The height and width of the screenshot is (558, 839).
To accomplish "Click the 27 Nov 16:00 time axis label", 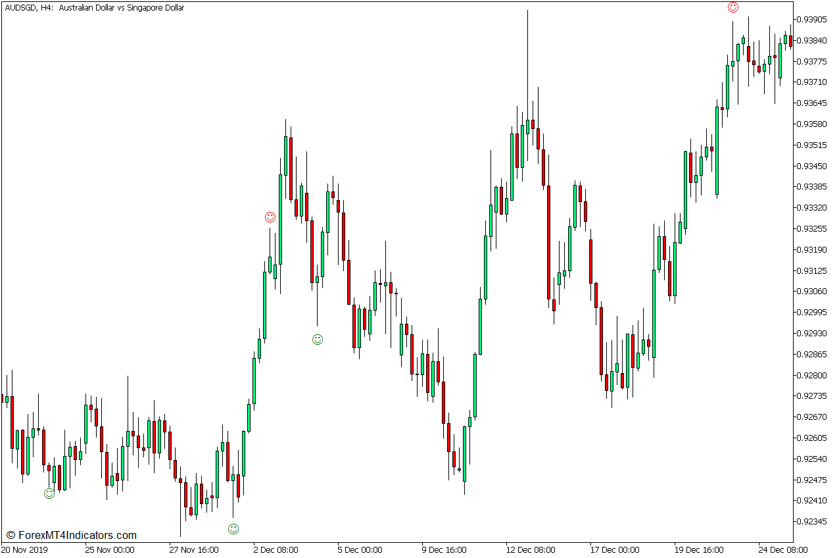I will [193, 550].
